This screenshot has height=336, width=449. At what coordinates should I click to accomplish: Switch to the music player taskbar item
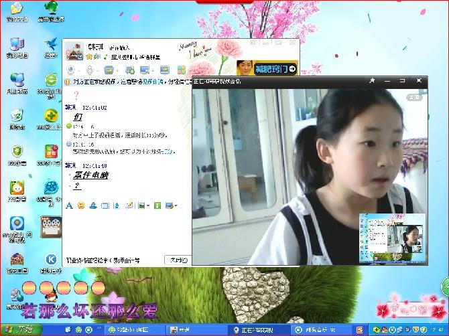coord(320,330)
